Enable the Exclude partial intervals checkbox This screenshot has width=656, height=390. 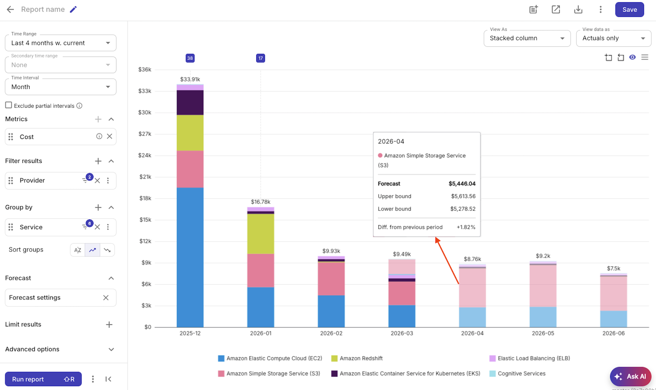pos(8,105)
